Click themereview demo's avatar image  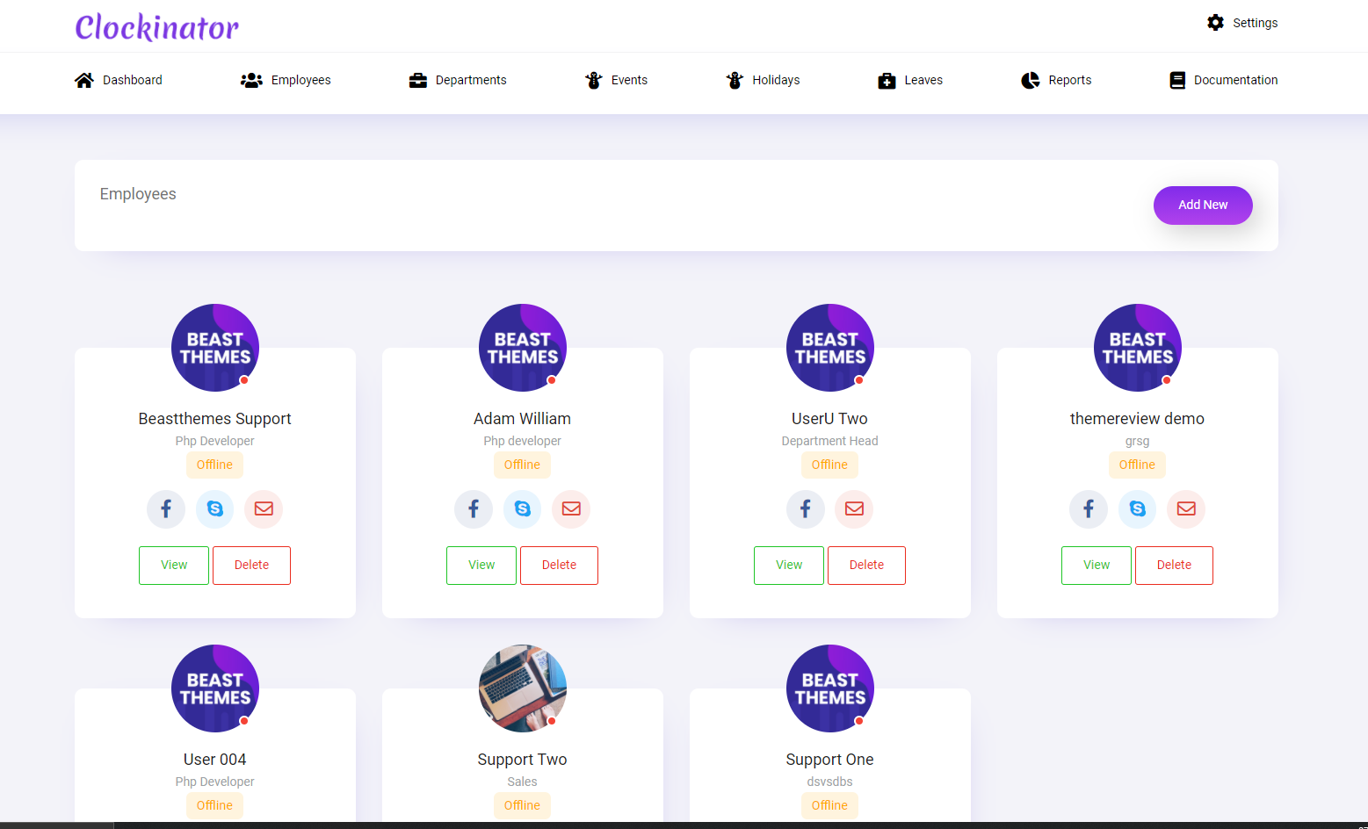(x=1138, y=348)
